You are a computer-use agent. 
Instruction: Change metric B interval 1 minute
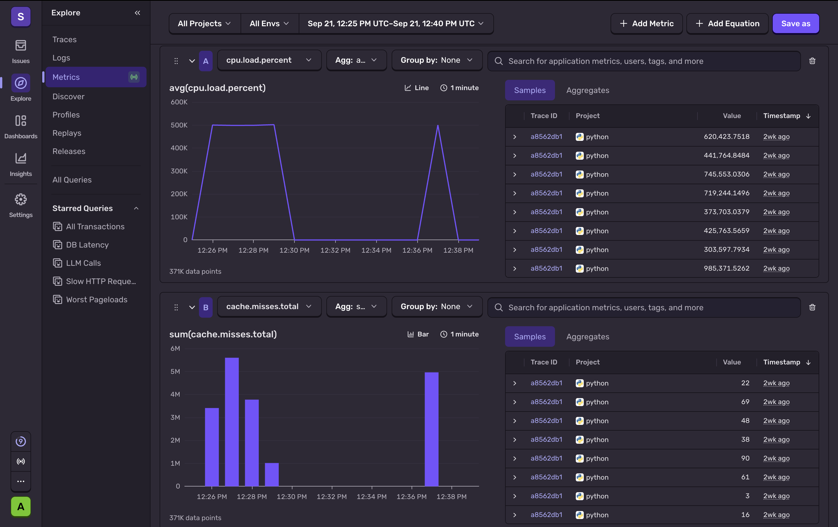(x=459, y=335)
